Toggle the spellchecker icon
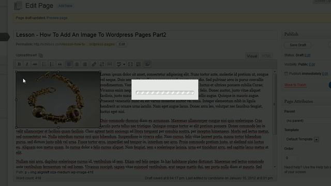 click(119, 64)
